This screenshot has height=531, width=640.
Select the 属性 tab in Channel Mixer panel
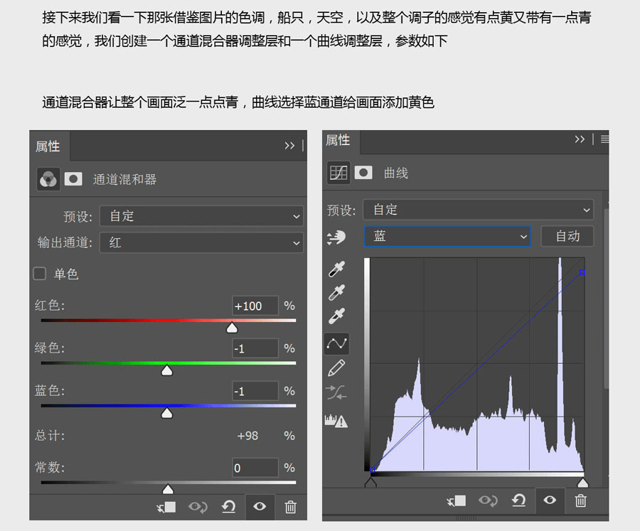pyautogui.click(x=48, y=146)
